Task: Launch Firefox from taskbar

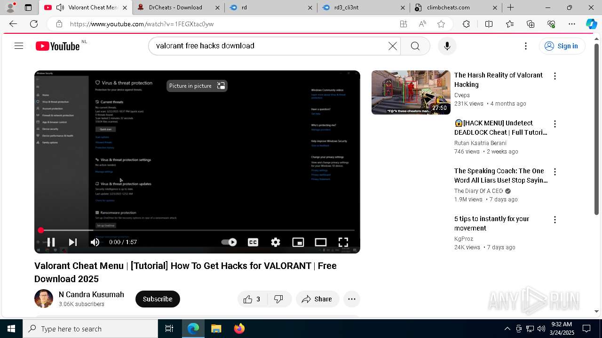Action: tap(239, 329)
